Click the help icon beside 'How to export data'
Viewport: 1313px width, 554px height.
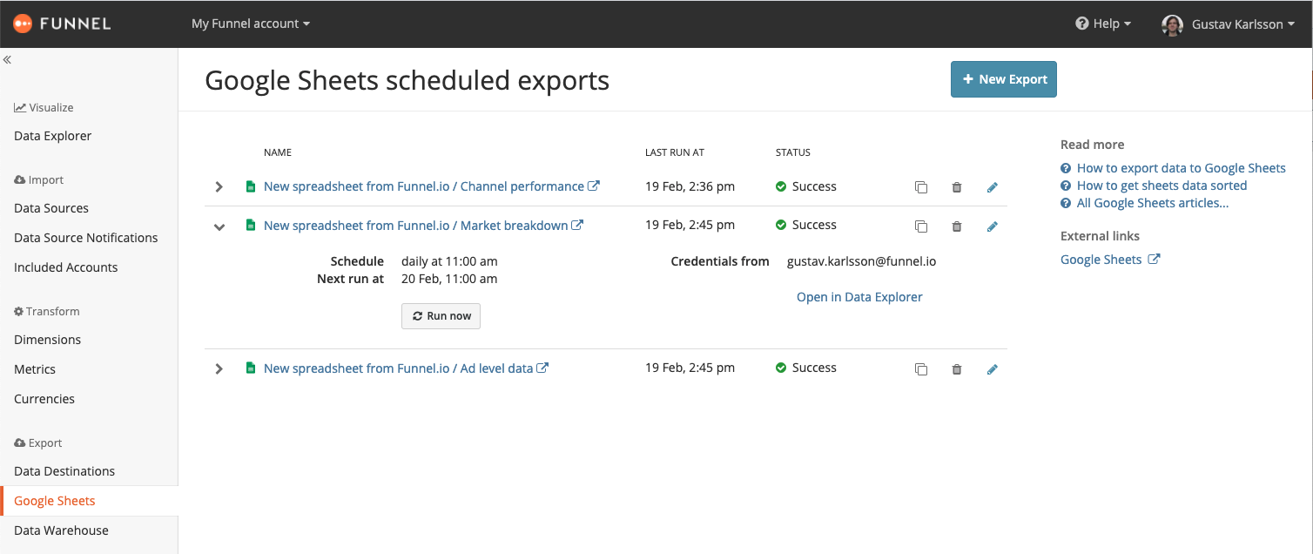pos(1066,168)
